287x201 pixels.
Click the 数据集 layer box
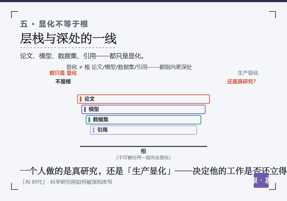pyautogui.click(x=143, y=120)
